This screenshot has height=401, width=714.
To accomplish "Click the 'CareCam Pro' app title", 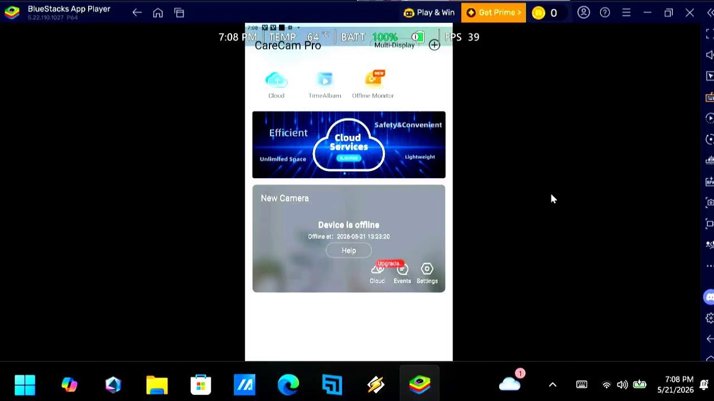I will (x=288, y=46).
